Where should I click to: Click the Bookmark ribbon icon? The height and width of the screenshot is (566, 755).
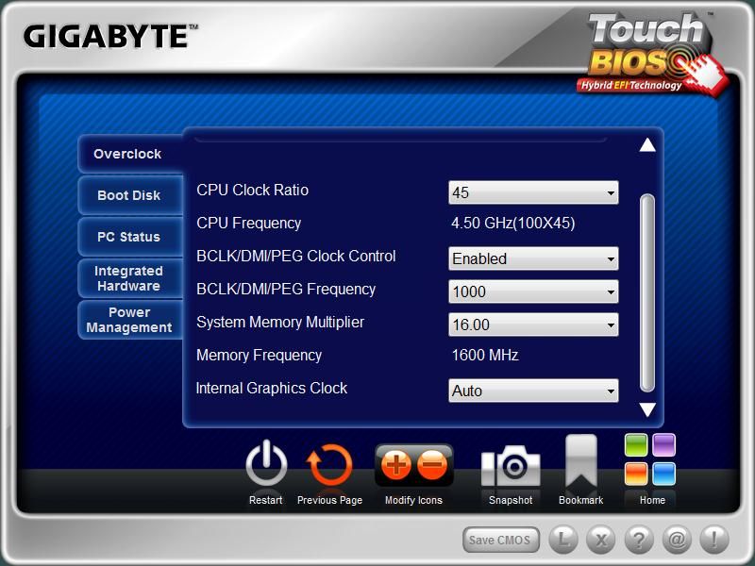coord(581,461)
